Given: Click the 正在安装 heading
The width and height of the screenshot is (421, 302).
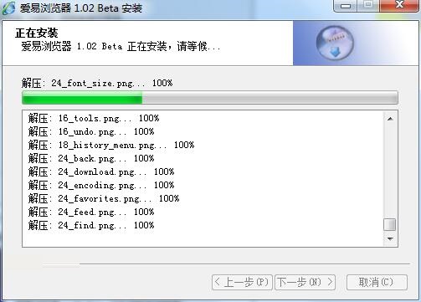Looking at the screenshot, I should 37,33.
